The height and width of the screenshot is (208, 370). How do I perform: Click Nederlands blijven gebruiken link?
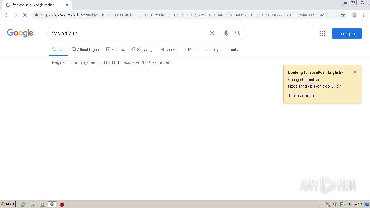[314, 86]
